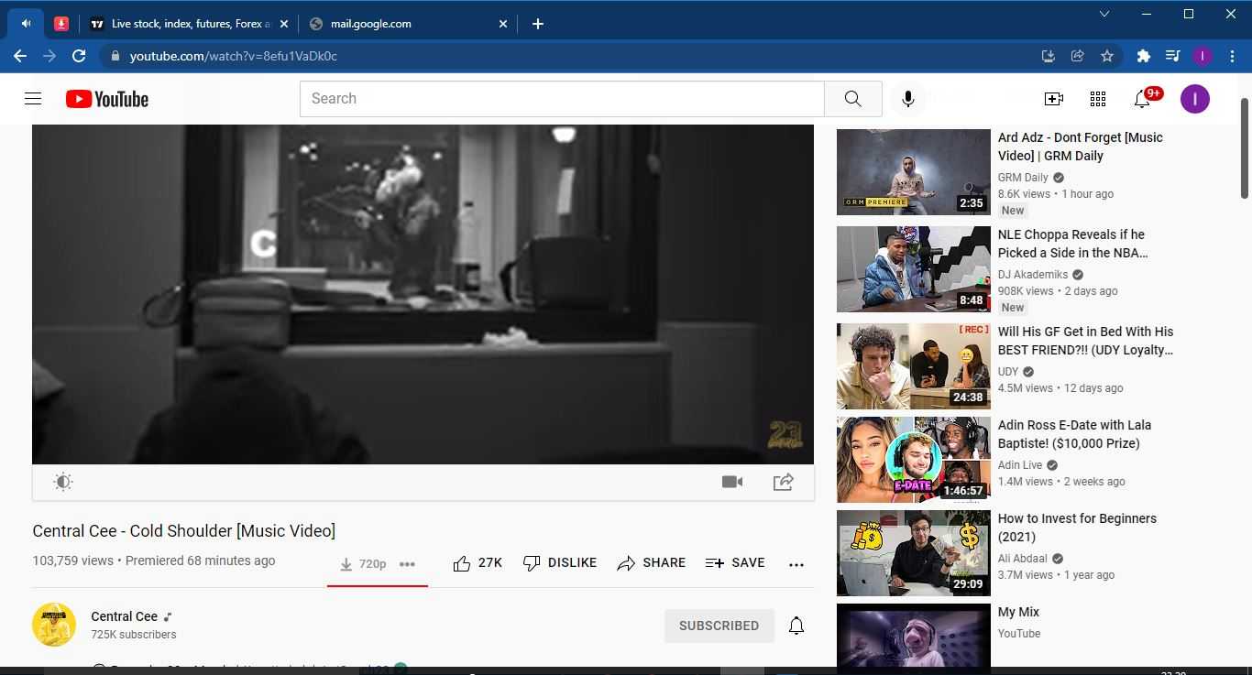
Task: Click the share page icon in address bar
Action: tap(1078, 56)
